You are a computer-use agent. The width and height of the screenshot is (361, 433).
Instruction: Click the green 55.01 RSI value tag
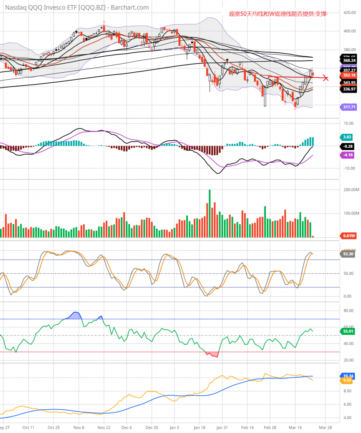337,331
